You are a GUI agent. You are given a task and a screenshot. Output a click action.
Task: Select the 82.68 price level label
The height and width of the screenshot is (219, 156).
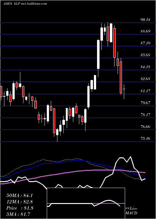[x=145, y=79]
